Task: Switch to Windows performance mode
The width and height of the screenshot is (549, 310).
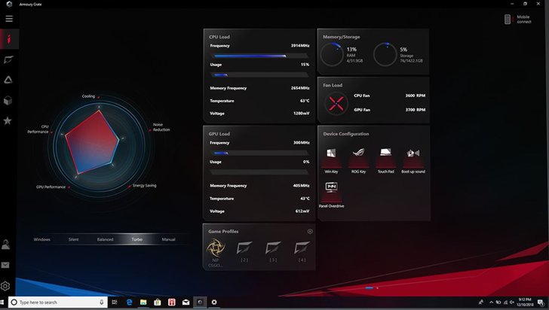Action: (42, 239)
